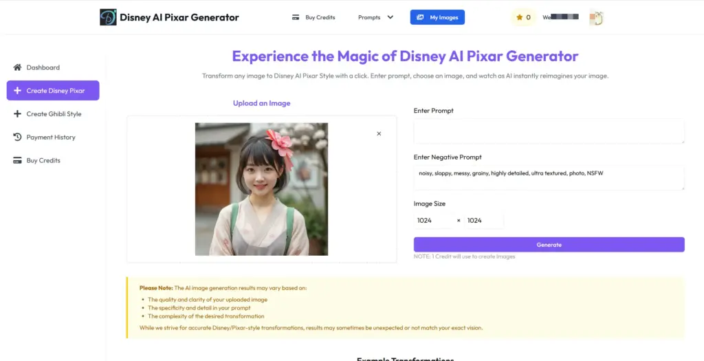The height and width of the screenshot is (361, 704).
Task: Click the card icon beside sidebar Buy Credits
Action: (17, 160)
